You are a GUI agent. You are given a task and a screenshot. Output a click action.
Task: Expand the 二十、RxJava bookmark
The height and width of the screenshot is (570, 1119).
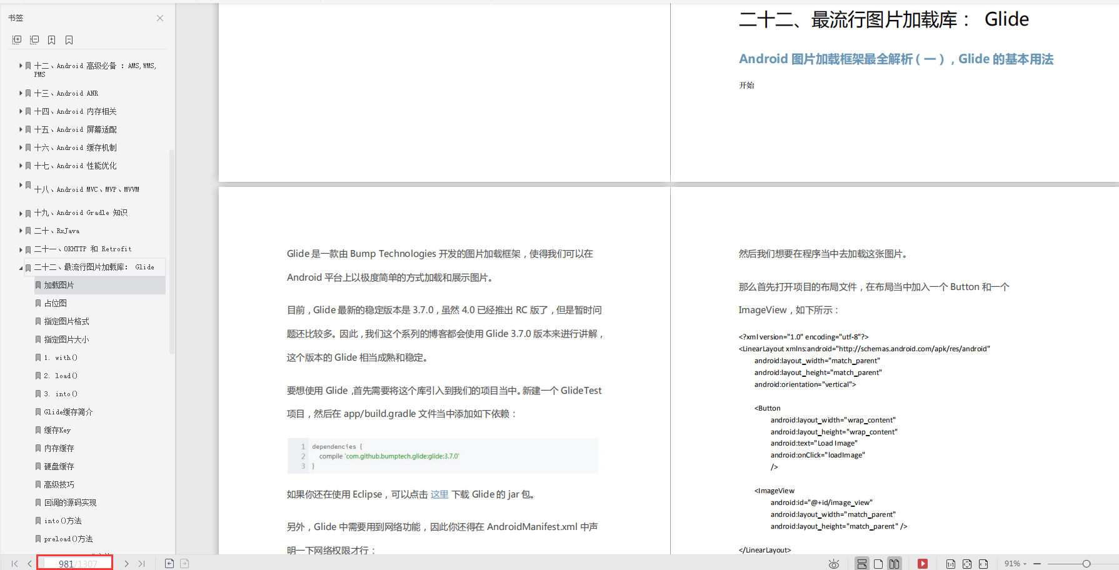(x=21, y=231)
